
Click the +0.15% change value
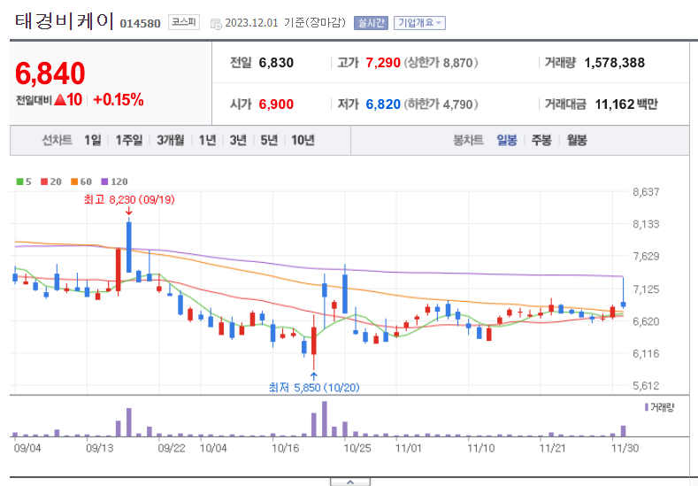(119, 100)
